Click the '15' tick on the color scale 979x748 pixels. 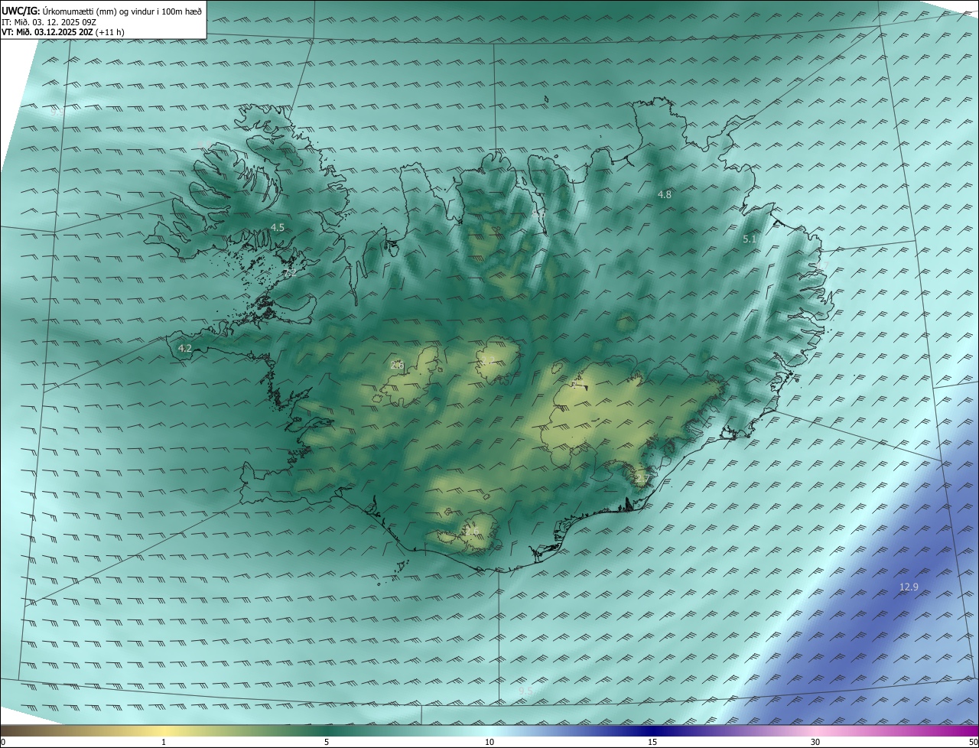pyautogui.click(x=652, y=742)
